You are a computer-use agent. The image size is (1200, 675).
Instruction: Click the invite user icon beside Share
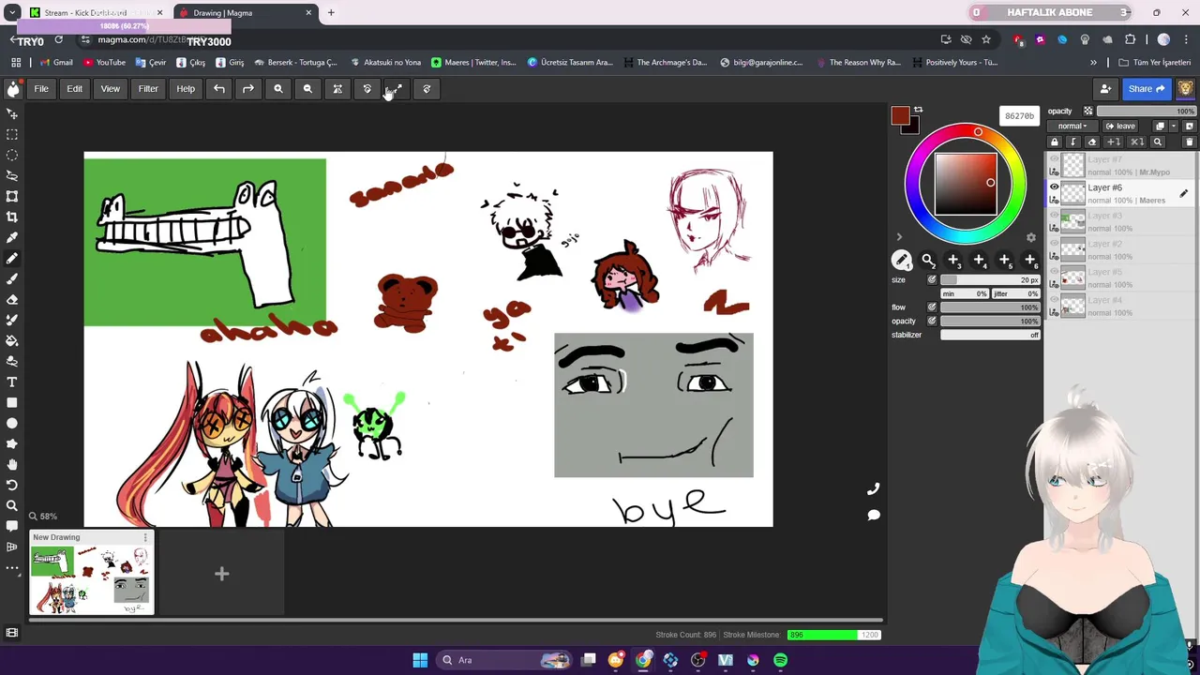click(1105, 89)
